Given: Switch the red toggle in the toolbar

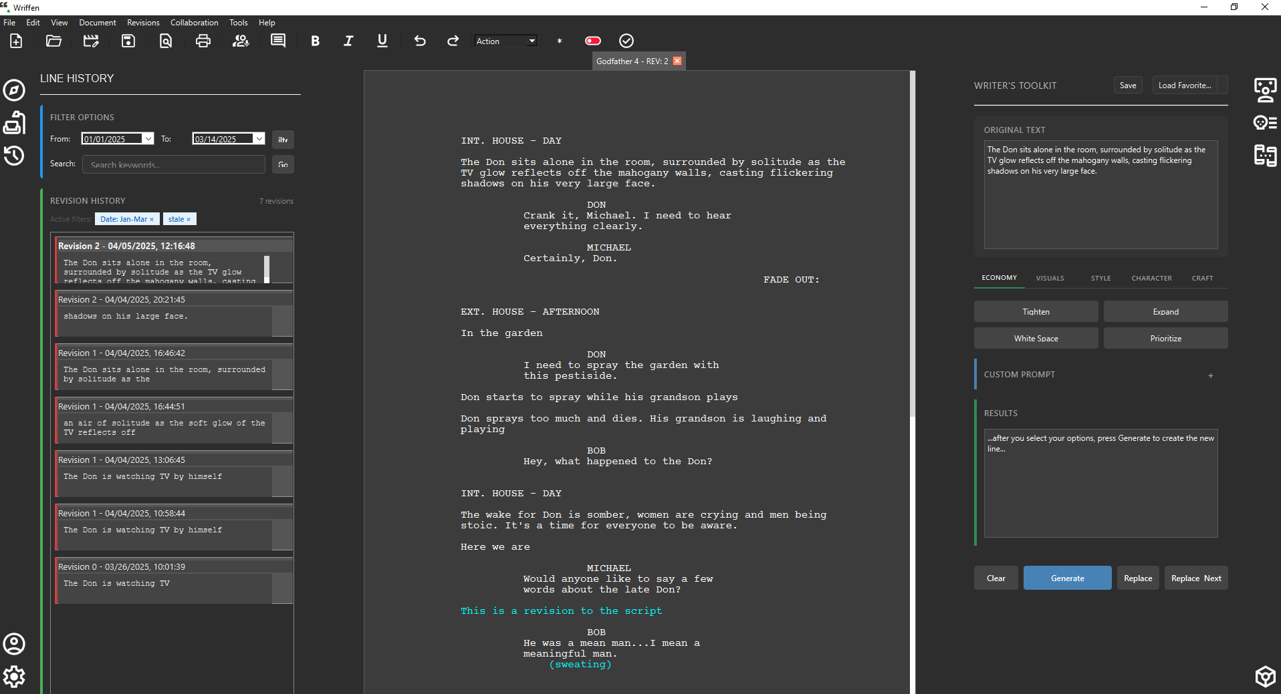Looking at the screenshot, I should [x=593, y=41].
